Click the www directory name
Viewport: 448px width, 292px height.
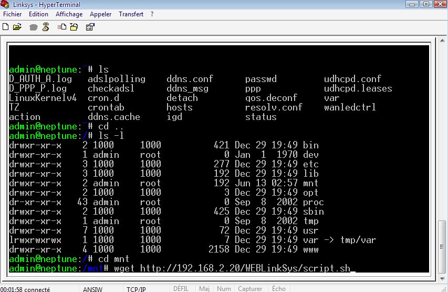311,249
